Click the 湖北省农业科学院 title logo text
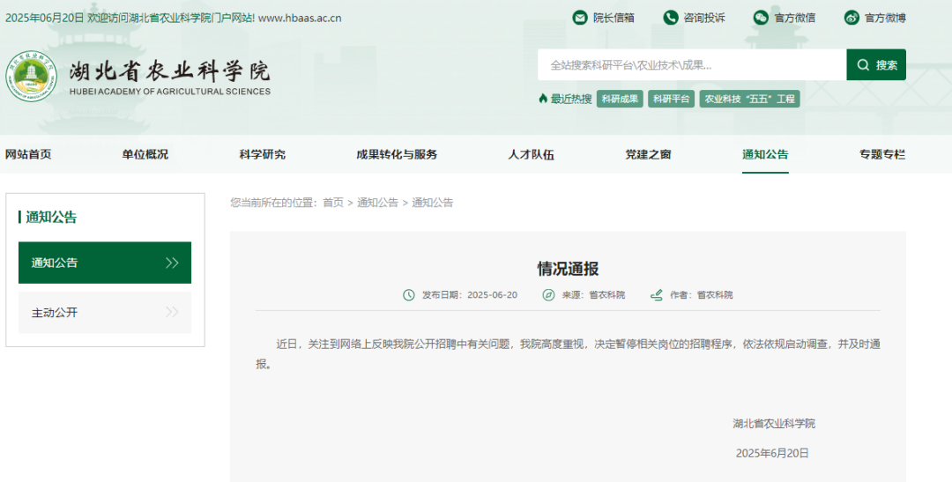This screenshot has width=952, height=482. (x=169, y=71)
